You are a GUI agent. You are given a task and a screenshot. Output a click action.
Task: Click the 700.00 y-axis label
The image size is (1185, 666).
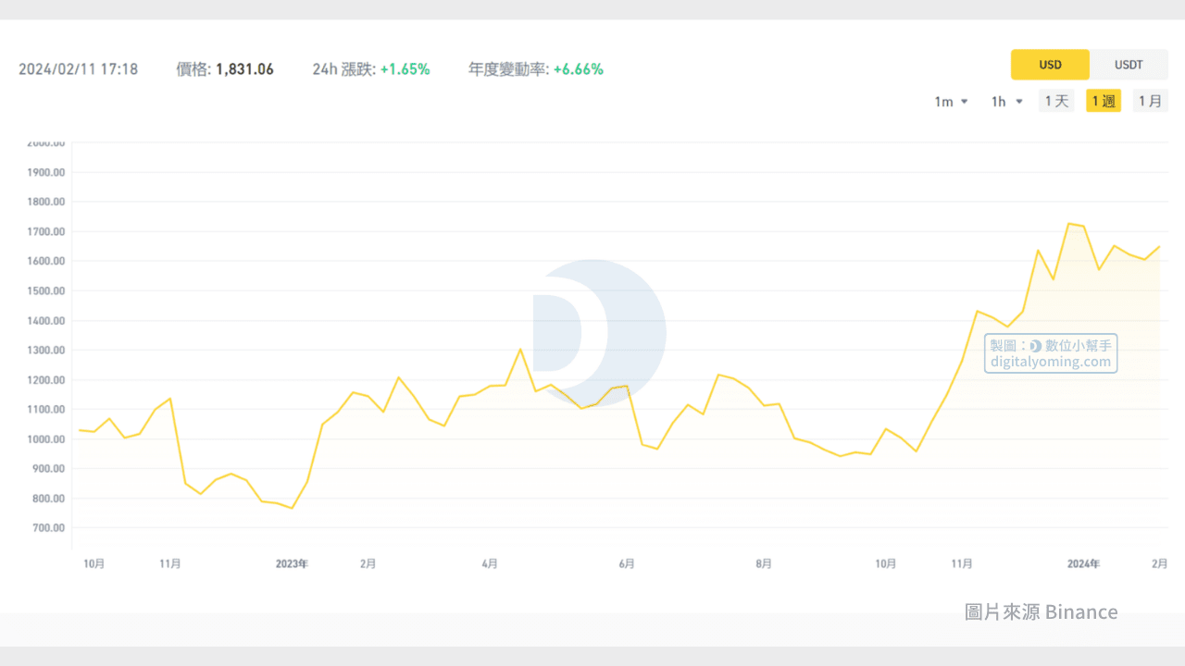tap(48, 527)
